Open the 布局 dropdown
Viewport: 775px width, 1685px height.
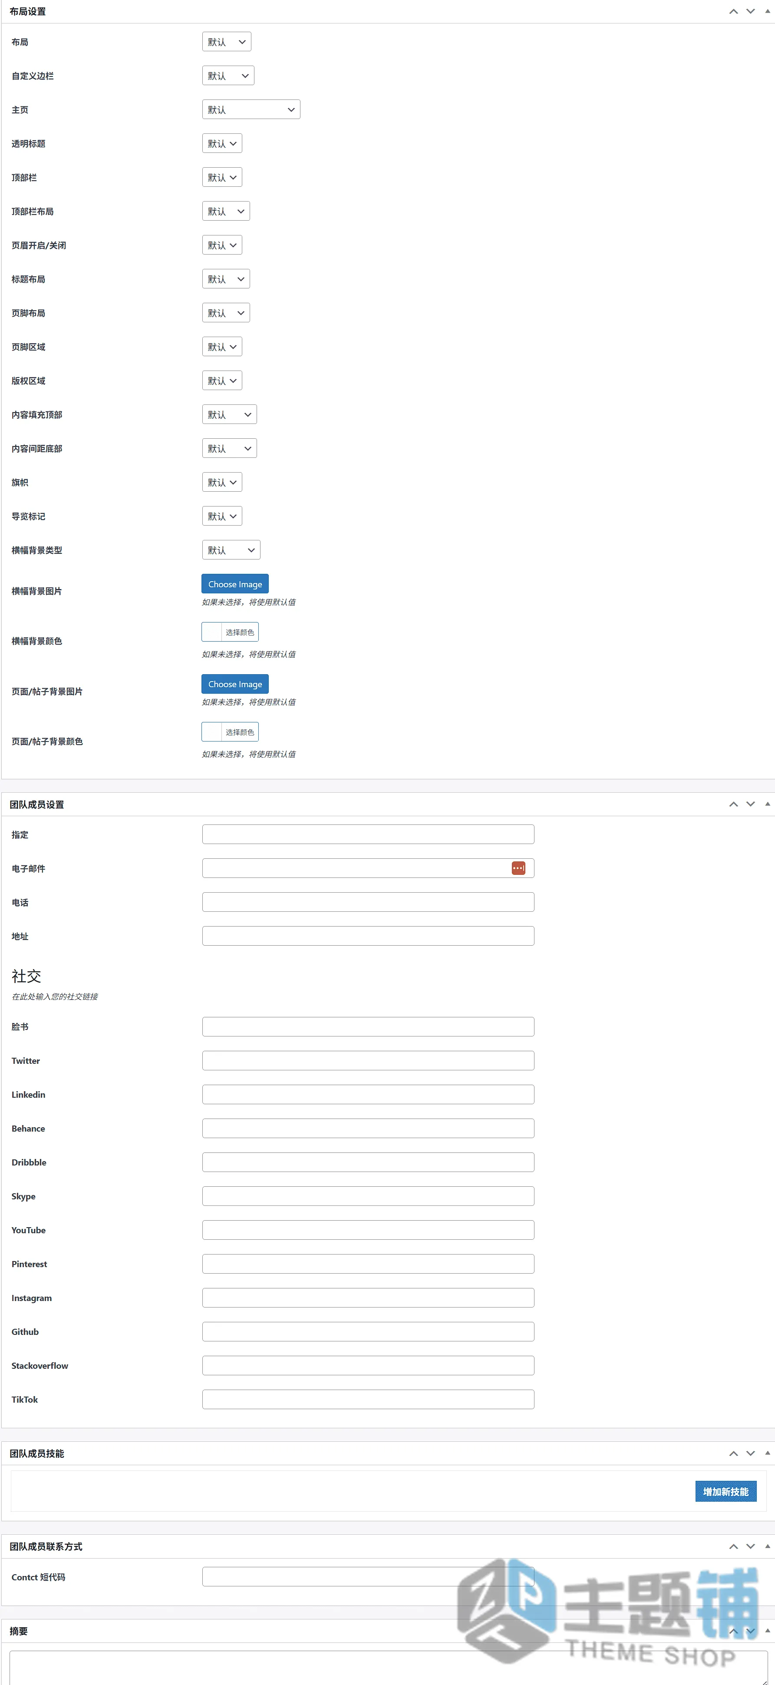coord(226,42)
